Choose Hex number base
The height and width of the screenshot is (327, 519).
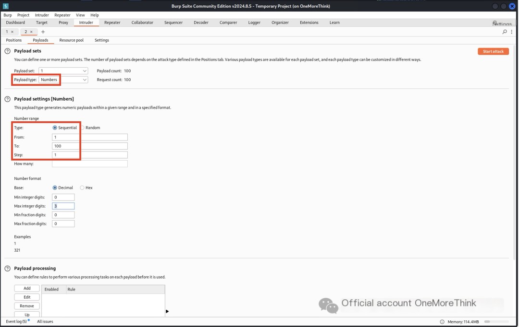coord(82,187)
